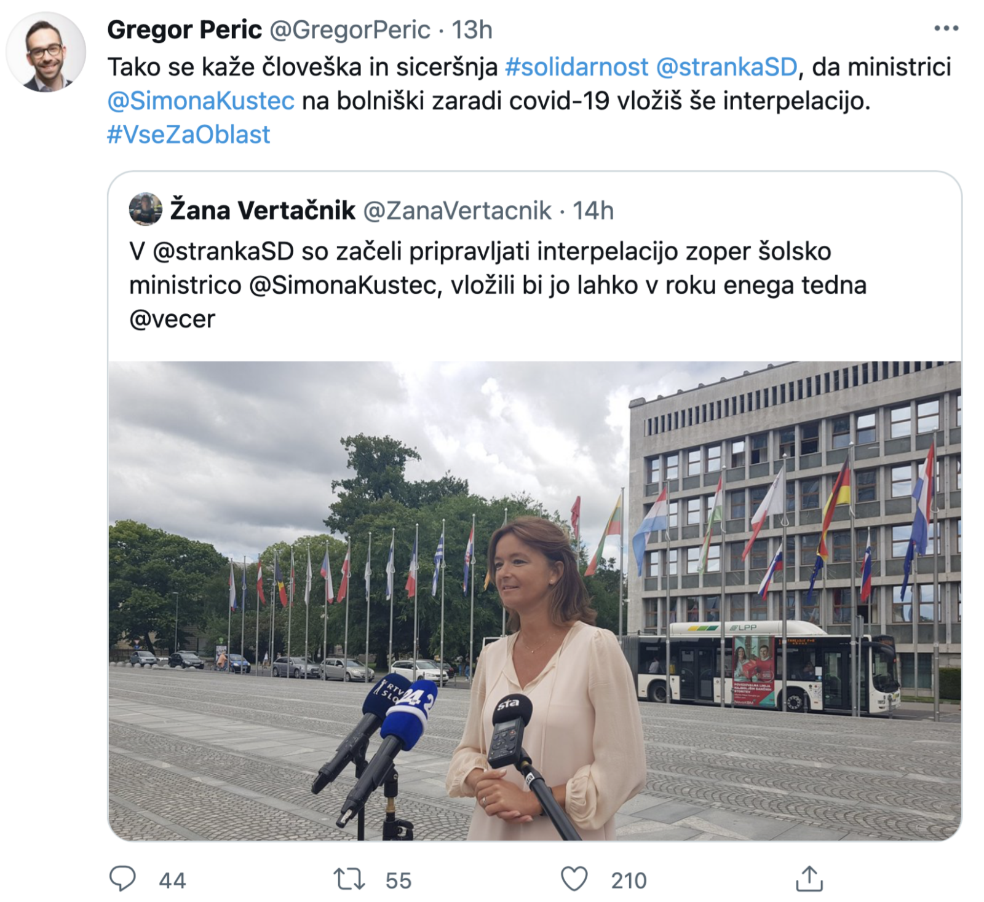The height and width of the screenshot is (902, 984).
Task: Open the #solidarnost hashtag
Action: [576, 67]
